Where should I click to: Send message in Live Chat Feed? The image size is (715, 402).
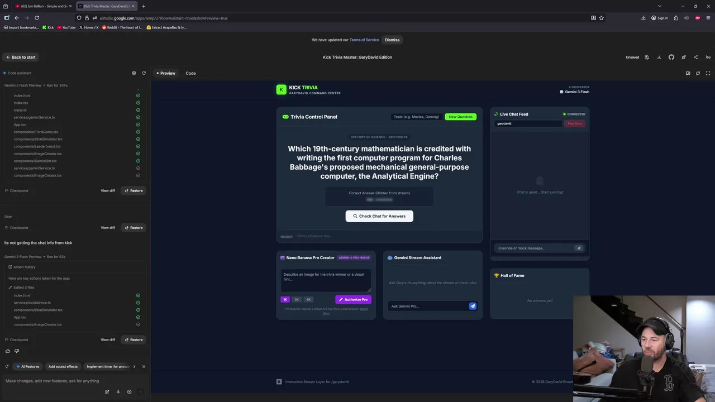(x=579, y=248)
